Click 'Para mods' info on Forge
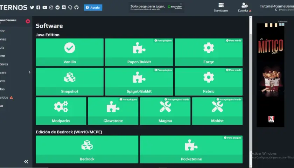Image resolution: width=294 pixels, height=168 pixels. (234, 41)
